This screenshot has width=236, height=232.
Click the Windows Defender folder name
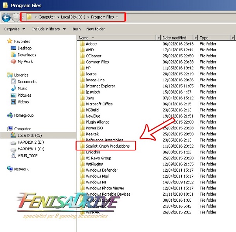coord(102,170)
